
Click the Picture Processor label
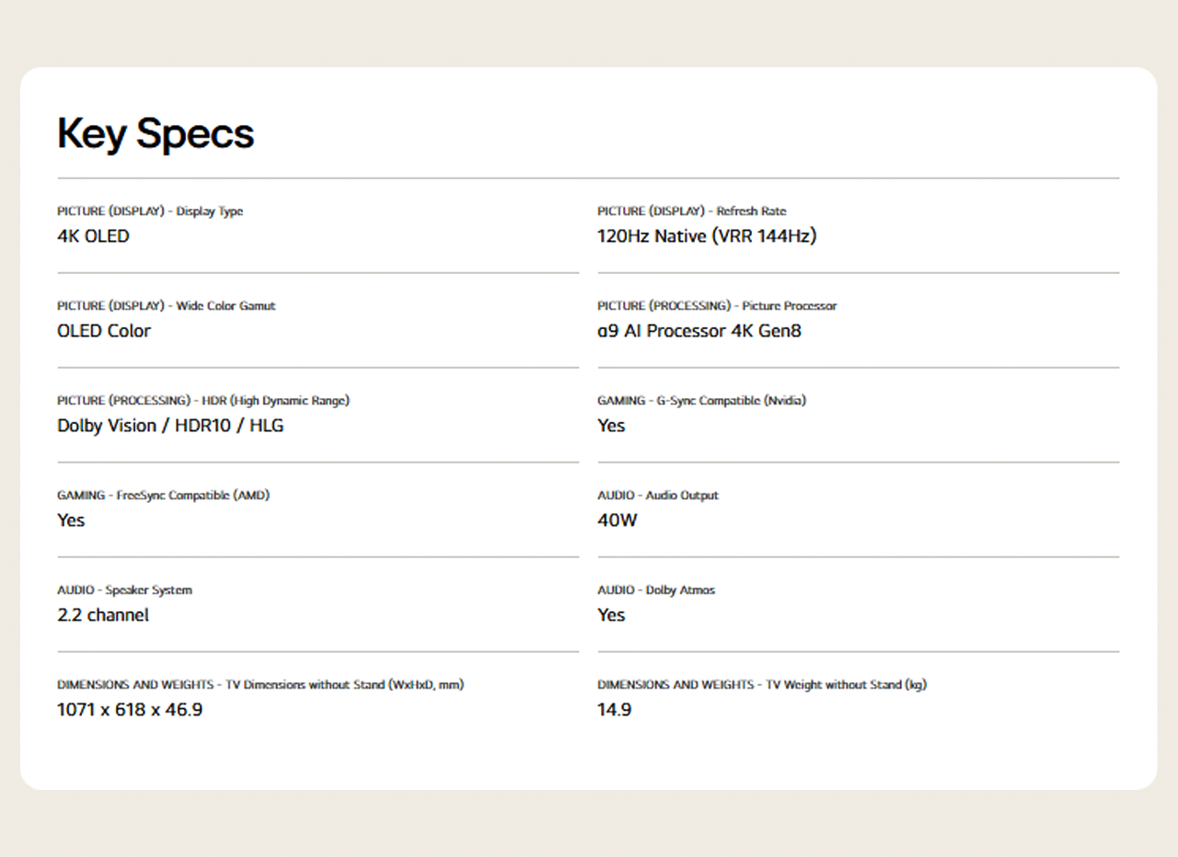coord(717,306)
